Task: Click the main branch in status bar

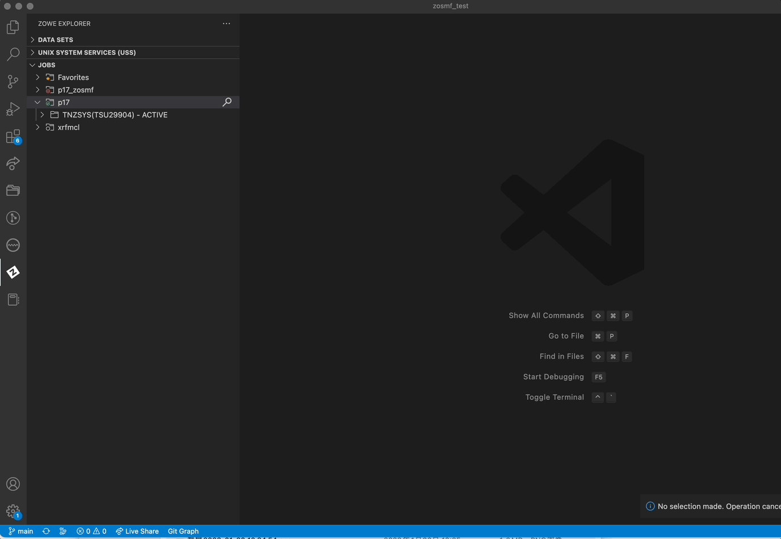Action: pos(20,531)
